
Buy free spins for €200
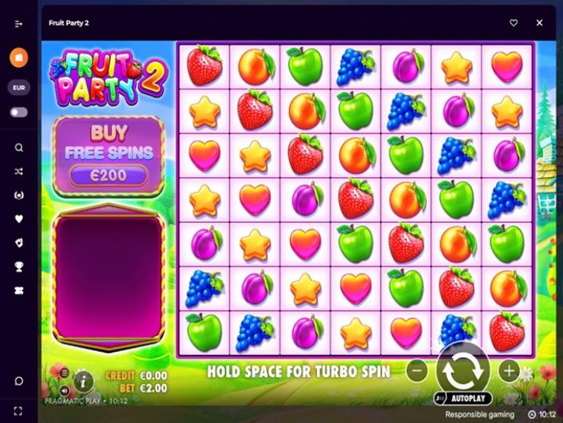pos(109,156)
